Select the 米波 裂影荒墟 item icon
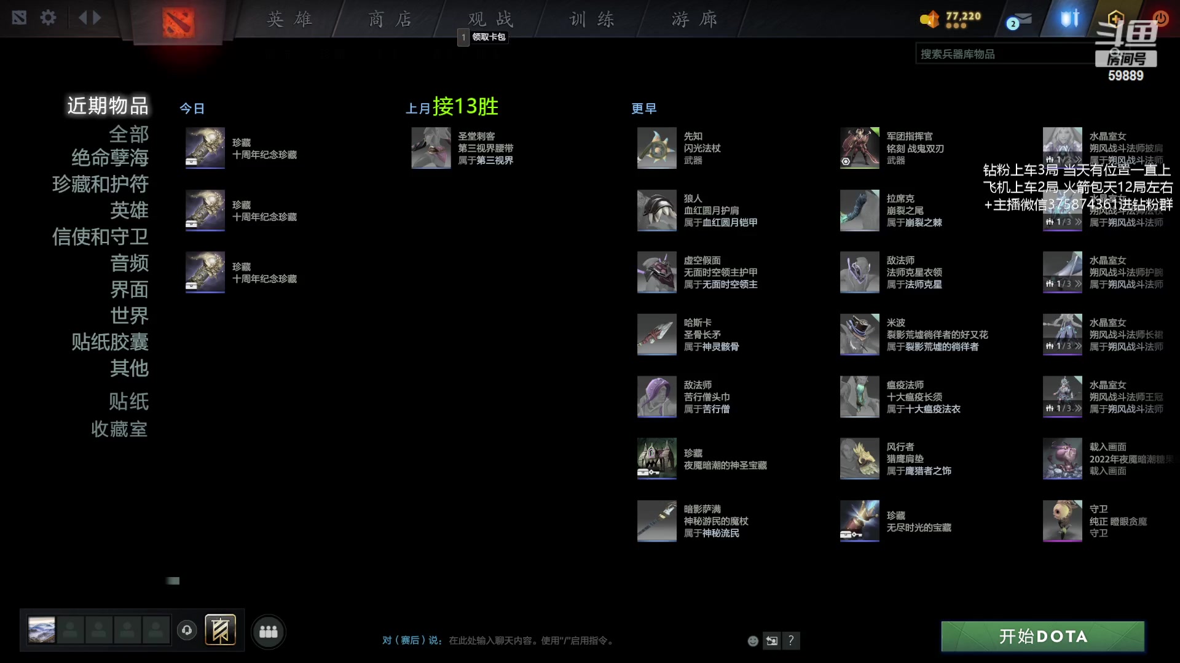 (859, 335)
